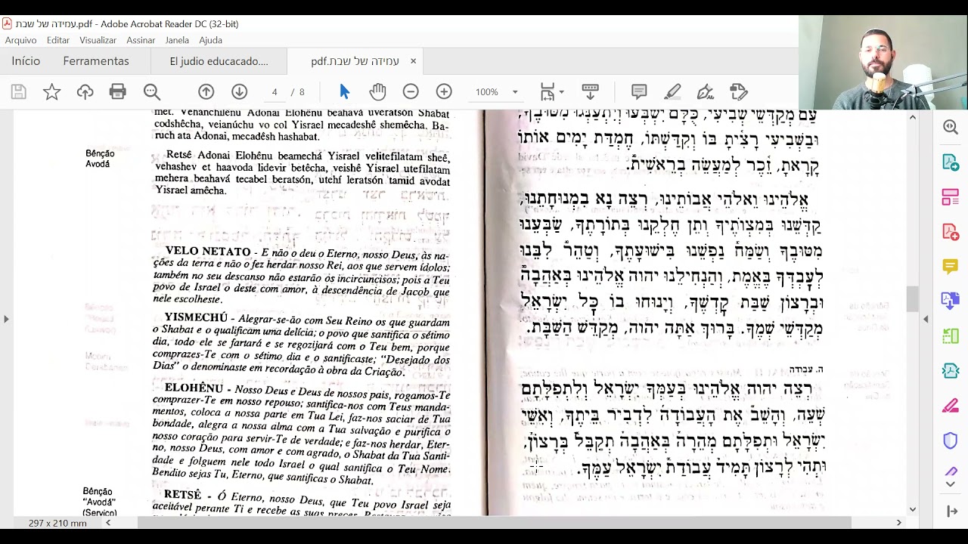
Task: Click the Bênção Avodá margin note
Action: point(99,159)
